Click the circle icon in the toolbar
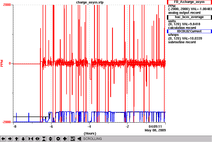Image resolution: width=212 pixels, height=142 pixels. [58, 139]
